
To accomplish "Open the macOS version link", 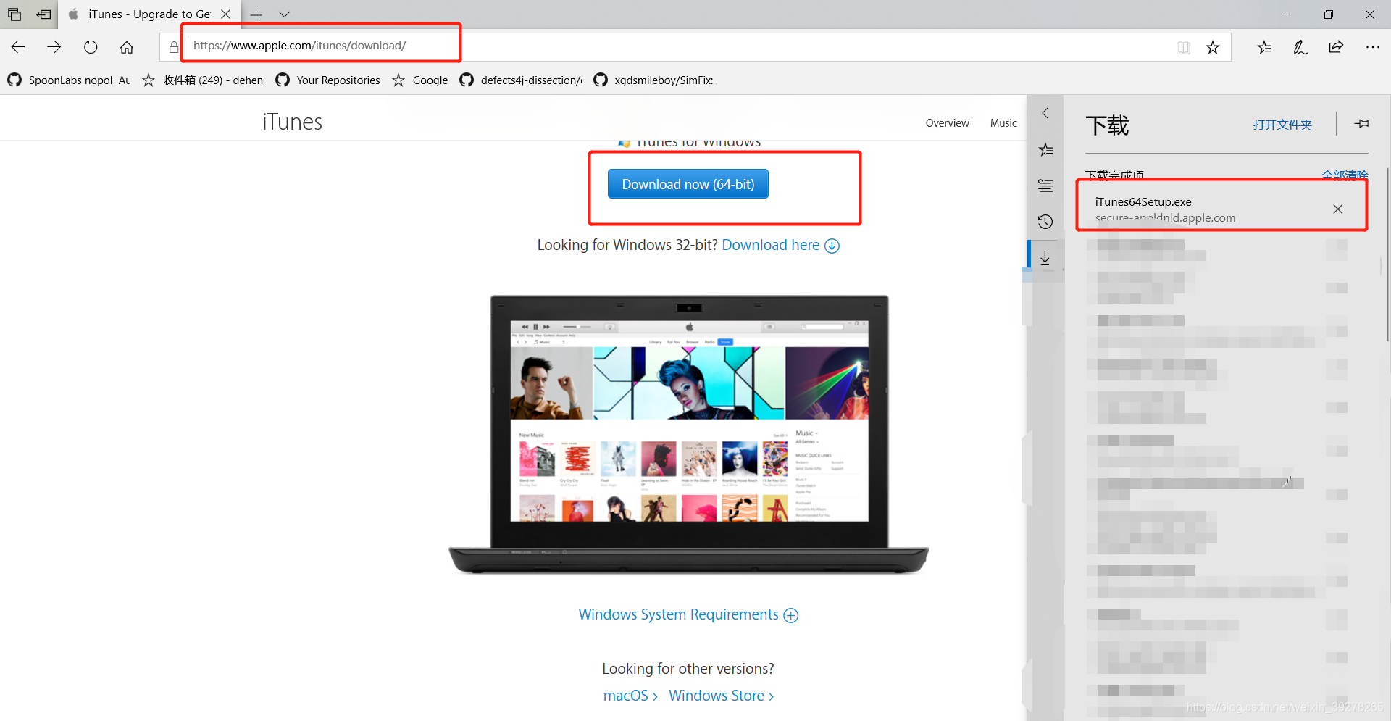I will pyautogui.click(x=630, y=696).
